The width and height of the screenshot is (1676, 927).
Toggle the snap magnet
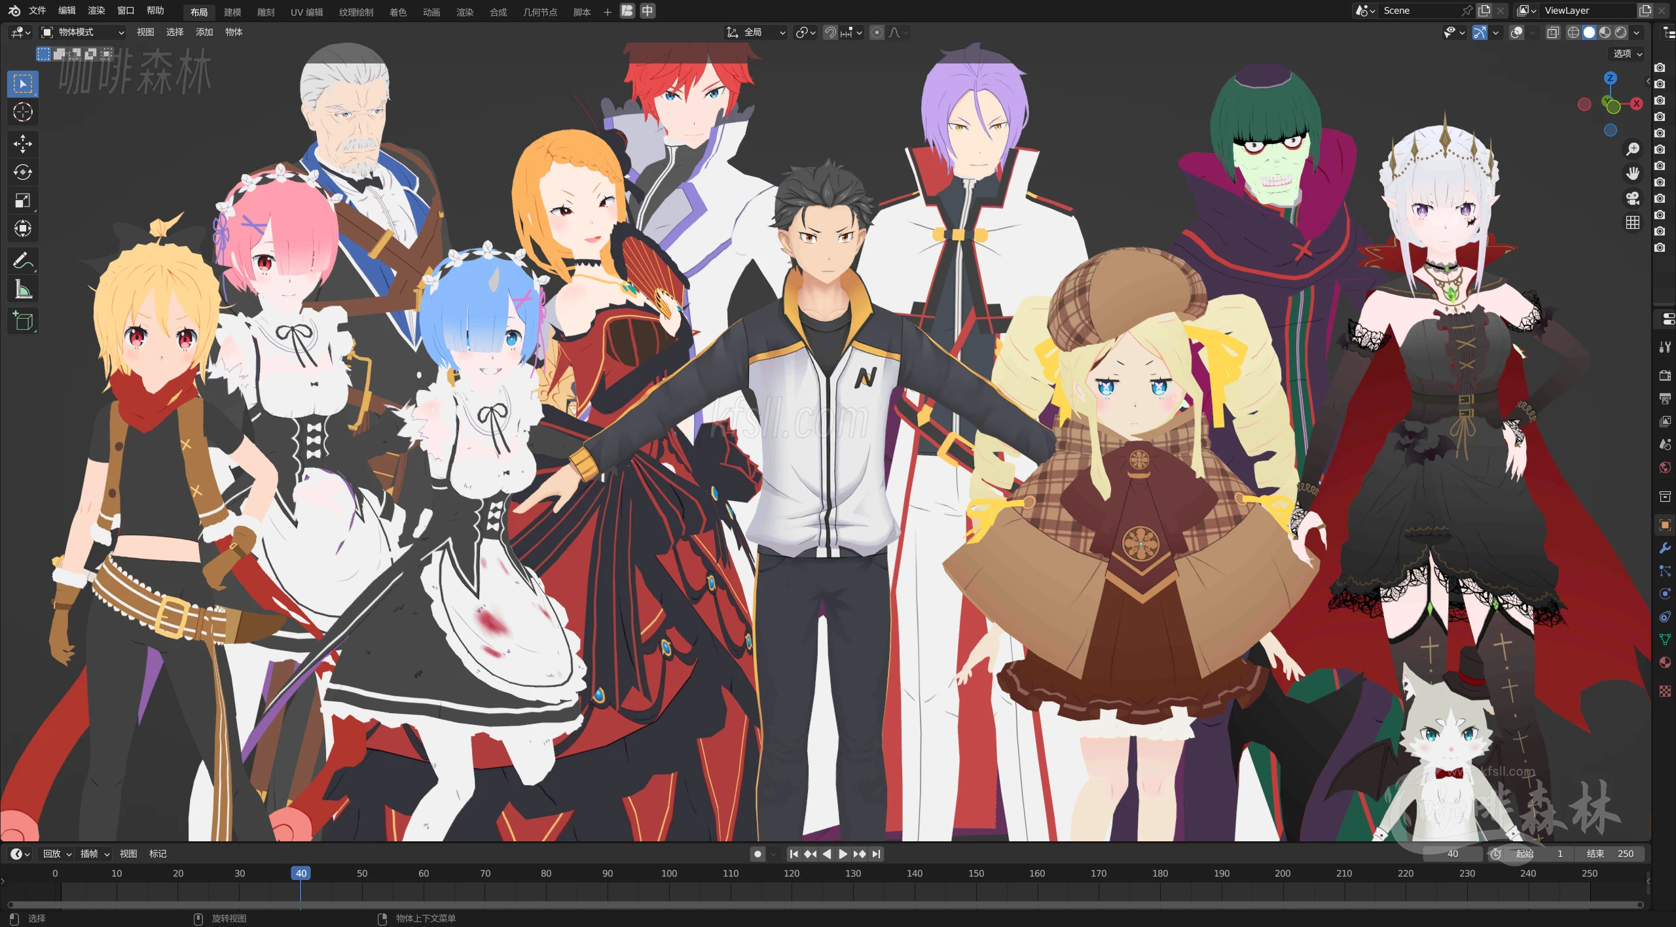(830, 32)
